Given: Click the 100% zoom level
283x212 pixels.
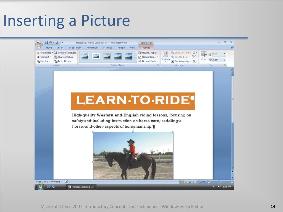Looking at the screenshot, I should click(x=203, y=182).
